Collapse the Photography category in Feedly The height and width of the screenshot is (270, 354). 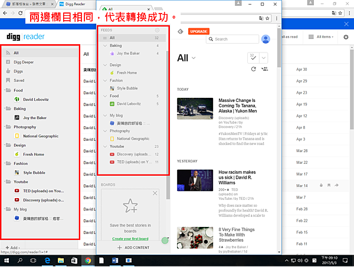coord(105,131)
